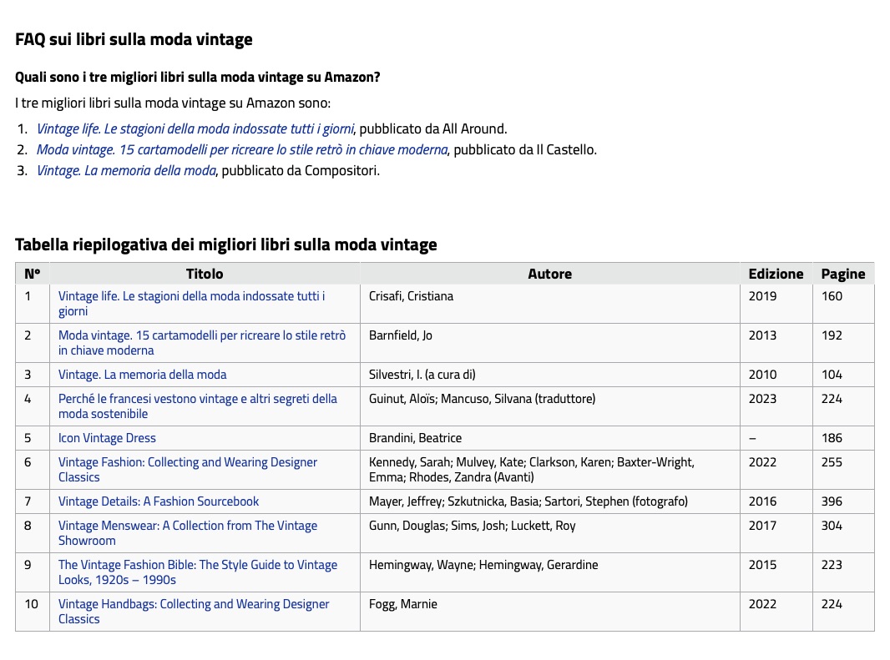The height and width of the screenshot is (660, 890).
Task: Click row number '10' cell
Action: [x=33, y=612]
